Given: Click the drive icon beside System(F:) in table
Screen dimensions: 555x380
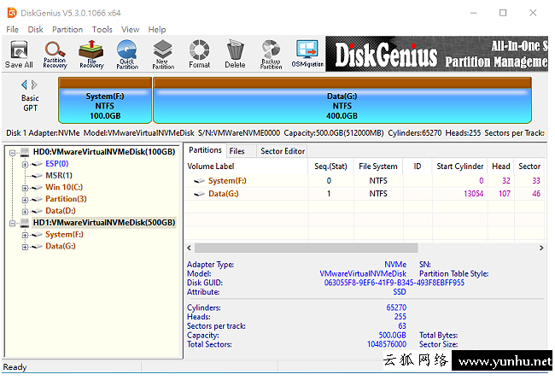Looking at the screenshot, I should (x=199, y=181).
